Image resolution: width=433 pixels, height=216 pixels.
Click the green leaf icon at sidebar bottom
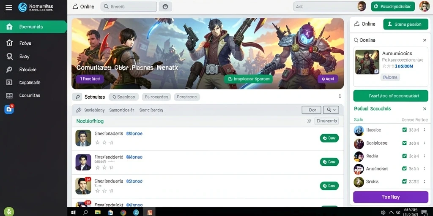tap(9, 212)
